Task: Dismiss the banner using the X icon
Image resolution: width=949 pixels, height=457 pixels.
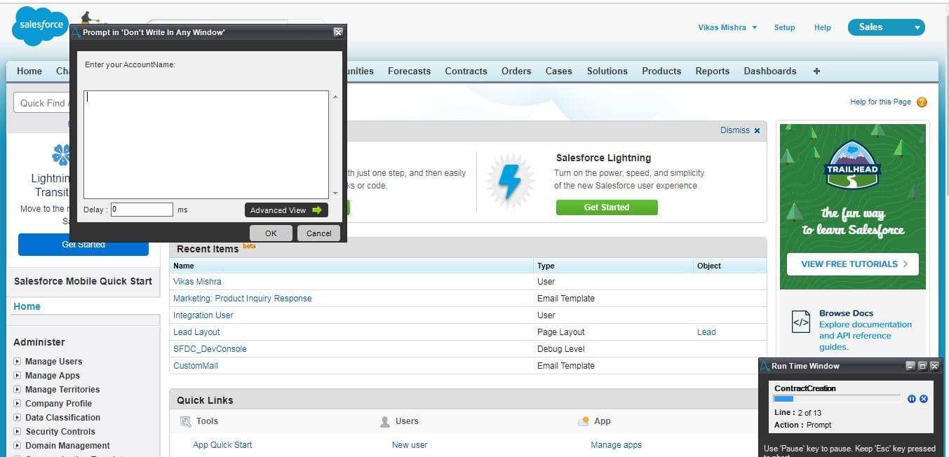Action: click(757, 130)
